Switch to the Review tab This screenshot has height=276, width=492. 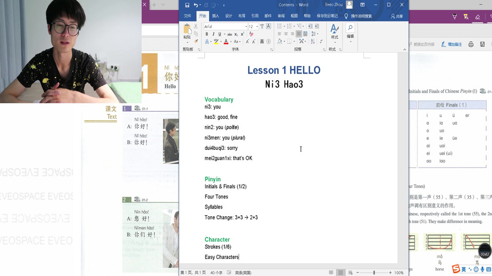pos(281,16)
